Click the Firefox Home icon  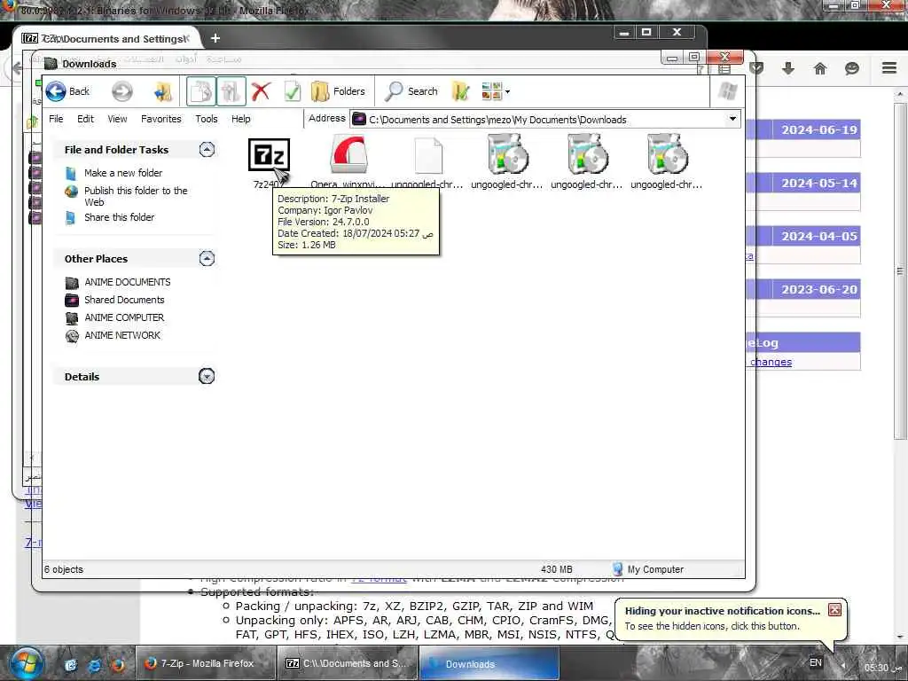pyautogui.click(x=820, y=68)
